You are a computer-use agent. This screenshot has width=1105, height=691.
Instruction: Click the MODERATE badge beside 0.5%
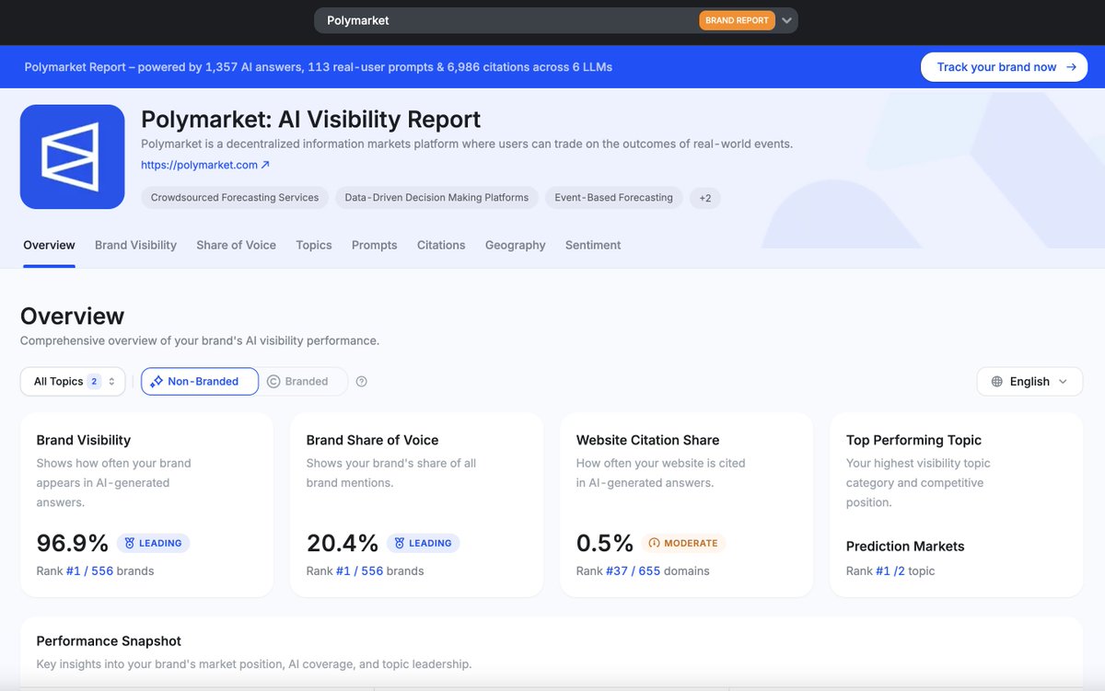tap(683, 543)
